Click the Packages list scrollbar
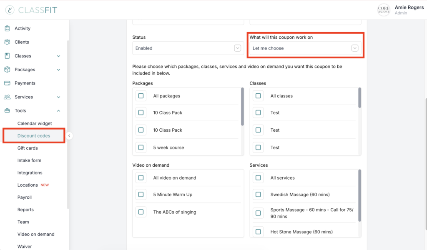The image size is (427, 250). [242, 107]
